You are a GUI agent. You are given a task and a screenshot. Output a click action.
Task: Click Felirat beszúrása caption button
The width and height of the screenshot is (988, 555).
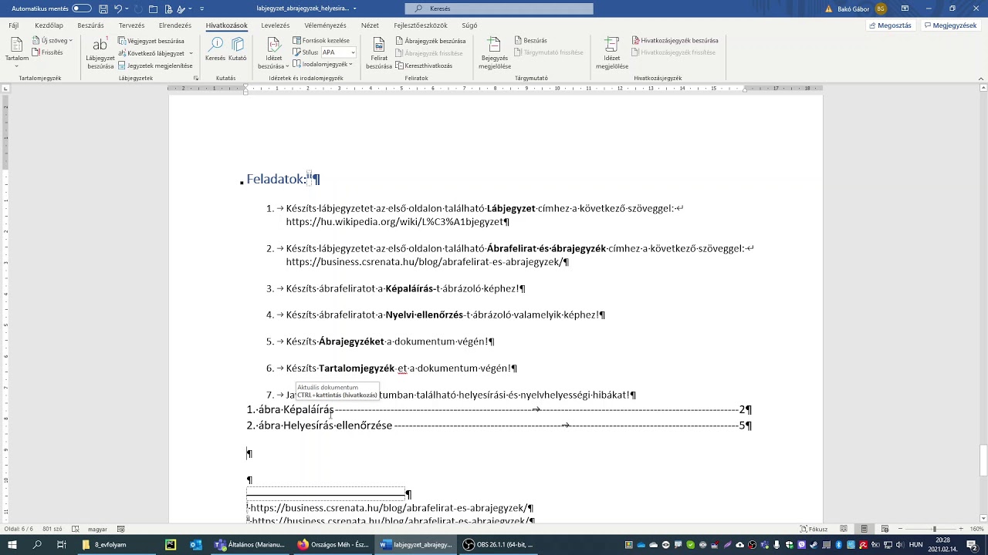379,53
